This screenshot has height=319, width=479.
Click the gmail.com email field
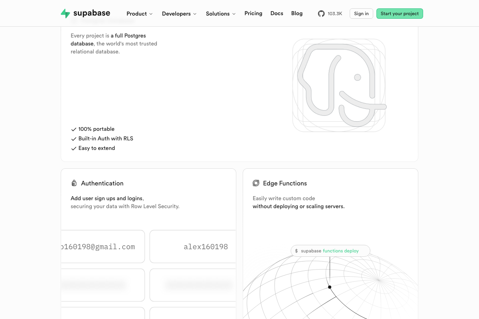pos(103,246)
